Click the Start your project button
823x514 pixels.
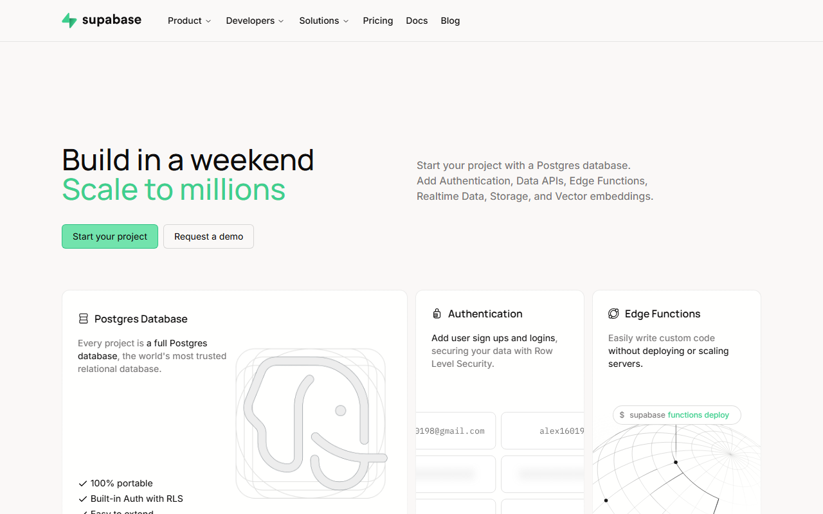click(x=110, y=236)
